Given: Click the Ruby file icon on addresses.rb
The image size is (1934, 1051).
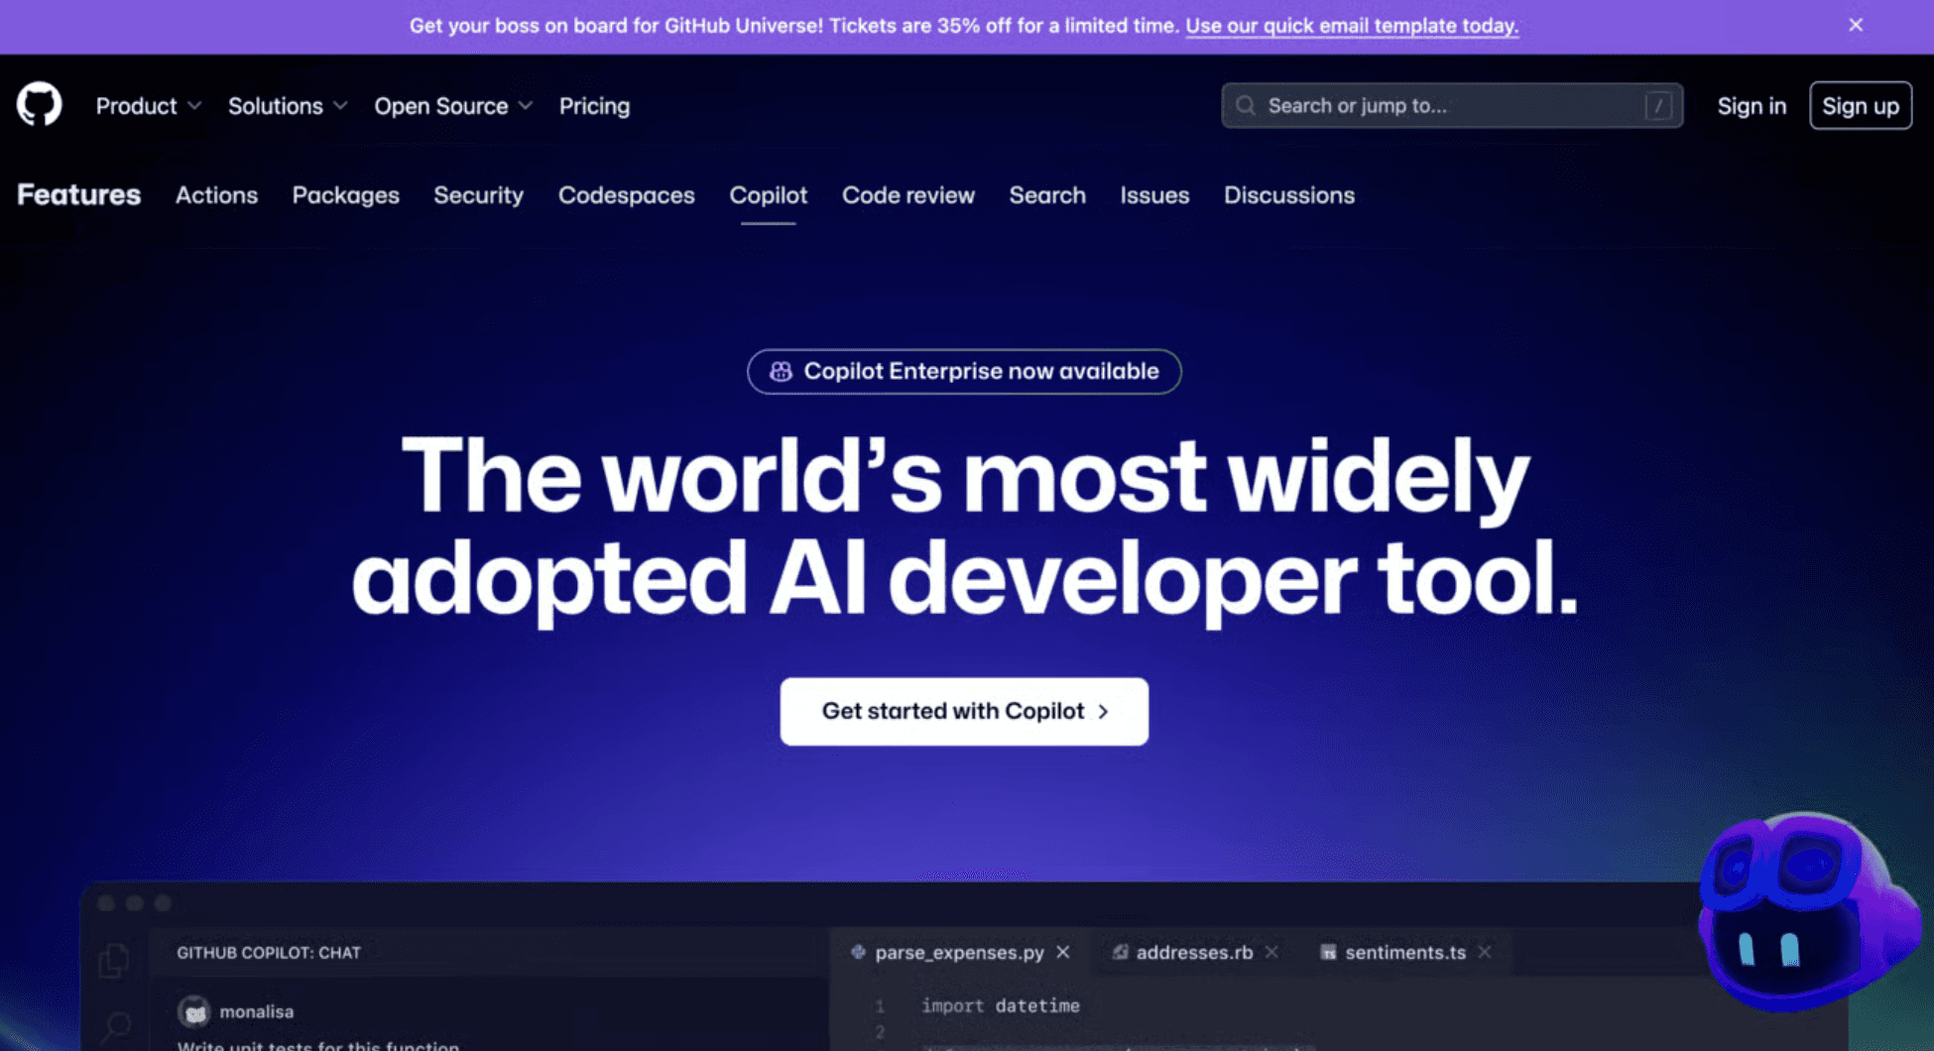Looking at the screenshot, I should coord(1120,952).
